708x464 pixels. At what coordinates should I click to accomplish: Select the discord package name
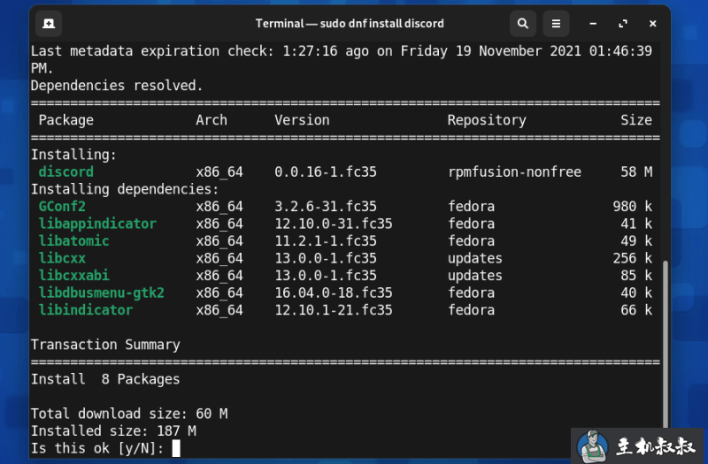point(65,171)
